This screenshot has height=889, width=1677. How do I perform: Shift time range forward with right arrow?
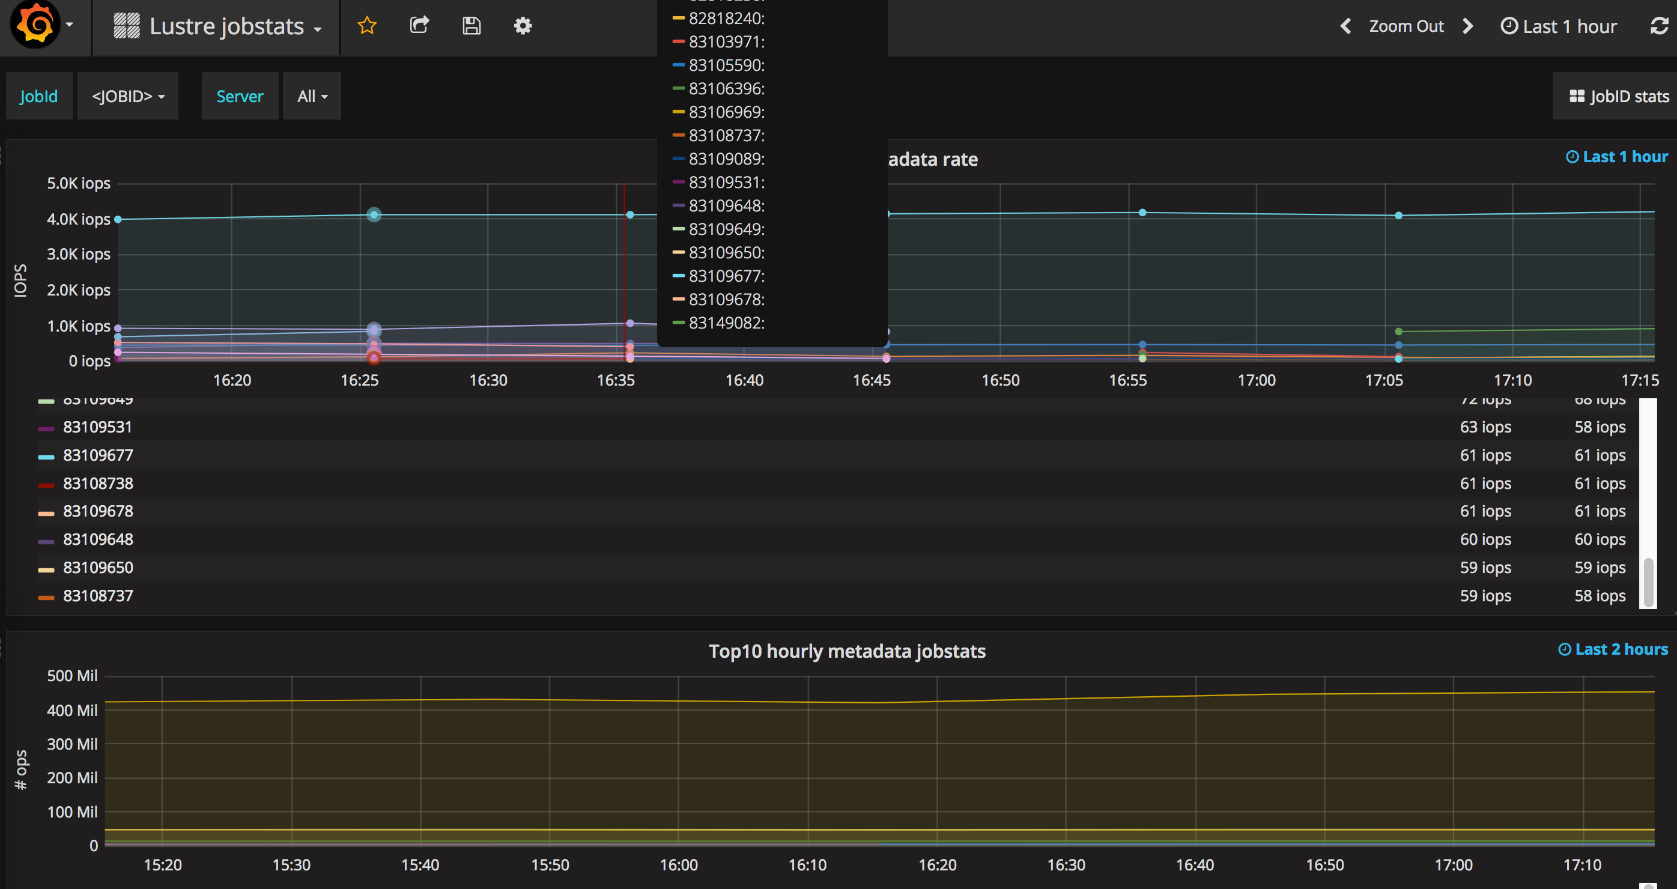tap(1468, 26)
